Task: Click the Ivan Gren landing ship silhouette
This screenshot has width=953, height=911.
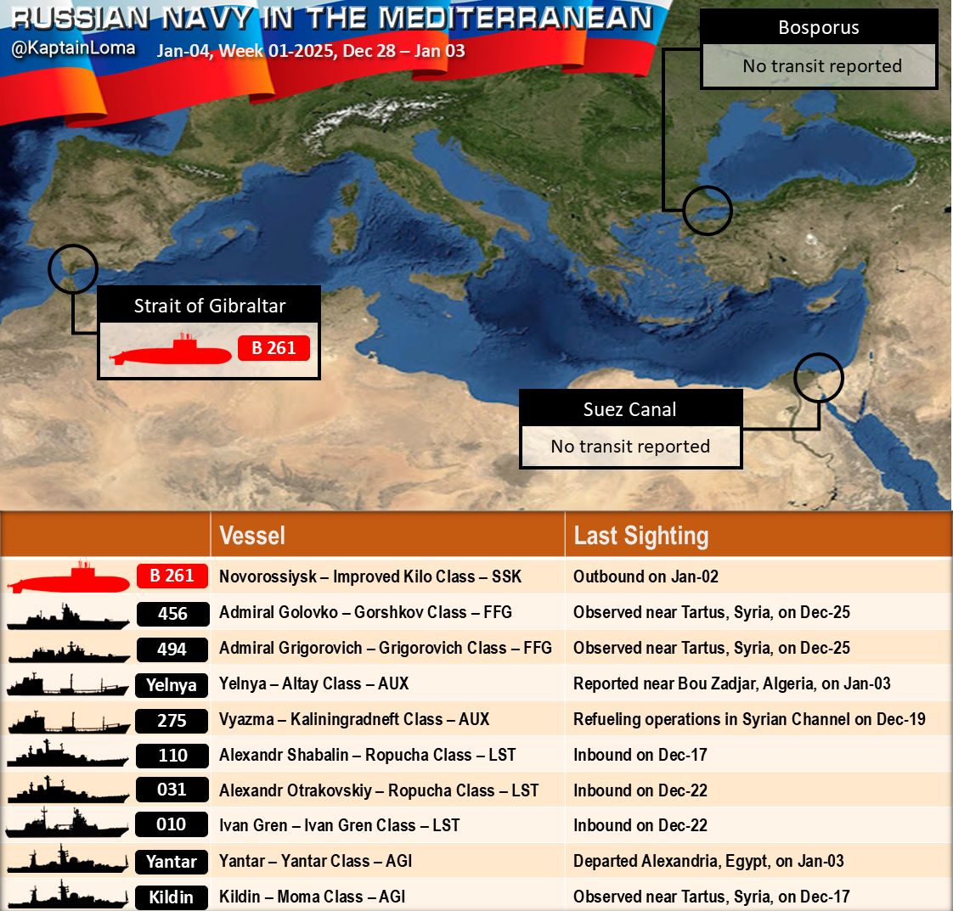Action: [68, 826]
